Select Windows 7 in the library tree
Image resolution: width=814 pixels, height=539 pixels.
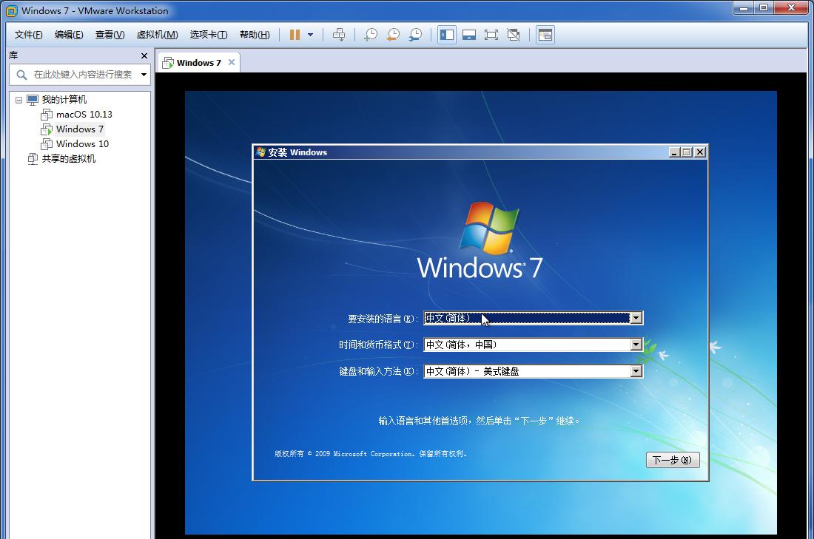click(x=79, y=129)
